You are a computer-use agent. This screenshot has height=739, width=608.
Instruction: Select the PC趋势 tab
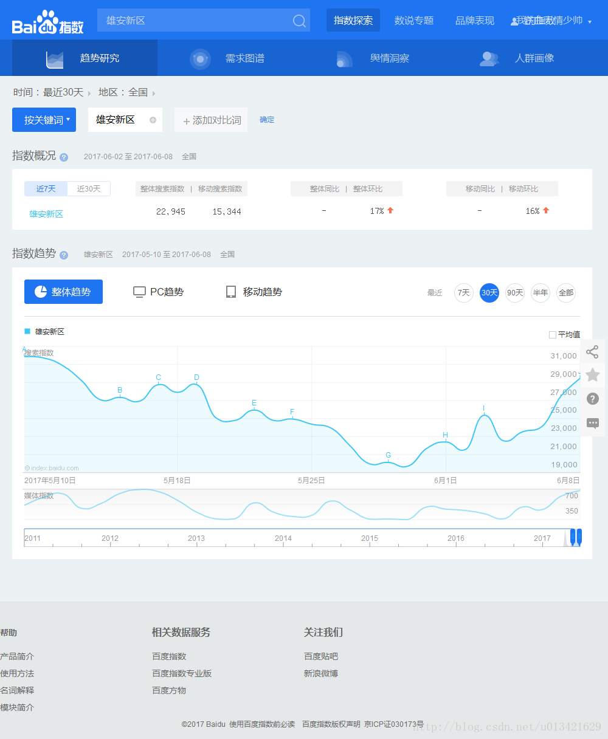click(158, 292)
